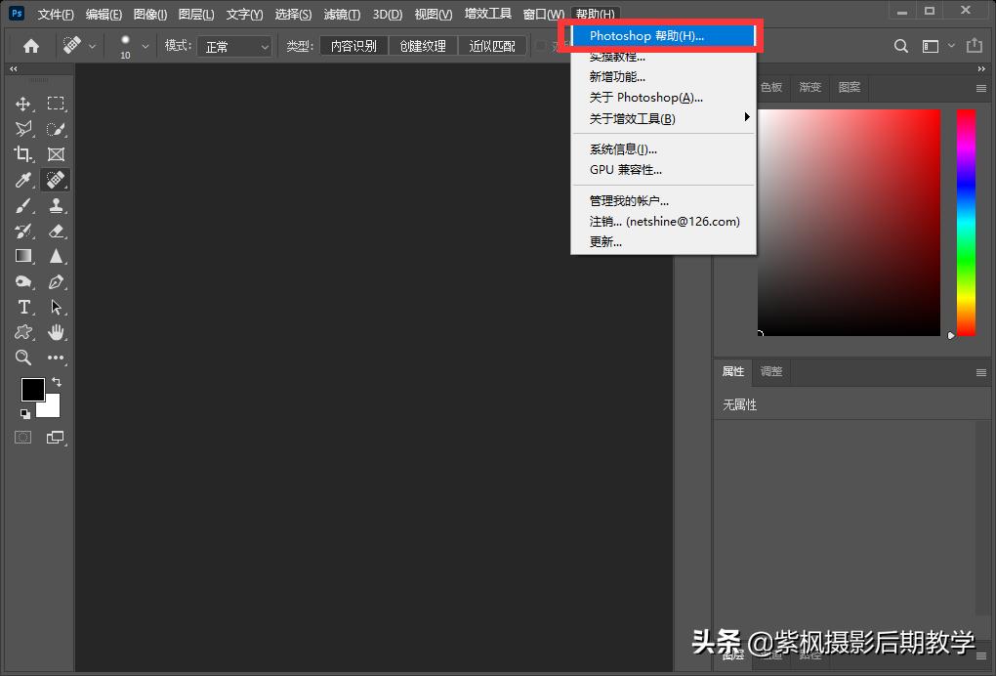Activate the Hand tool
This screenshot has height=676, width=996.
[x=57, y=332]
